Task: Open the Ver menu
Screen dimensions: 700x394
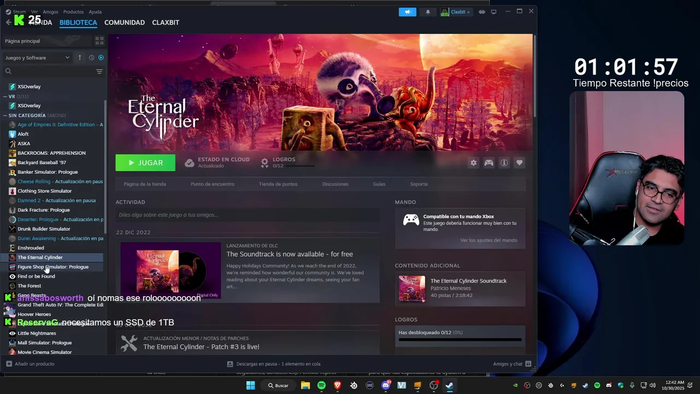Action: click(x=34, y=11)
